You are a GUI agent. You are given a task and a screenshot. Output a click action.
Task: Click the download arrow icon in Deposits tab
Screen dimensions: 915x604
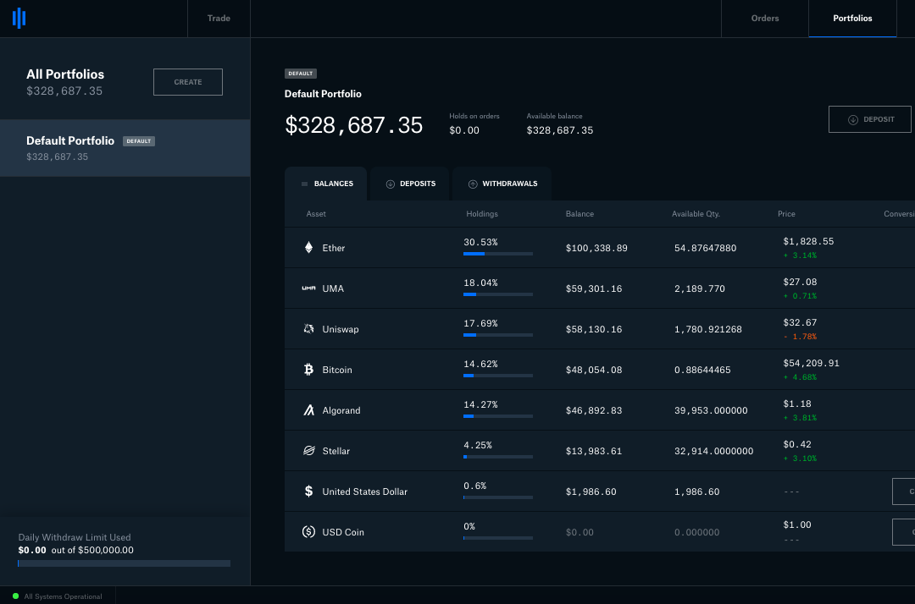coord(391,184)
